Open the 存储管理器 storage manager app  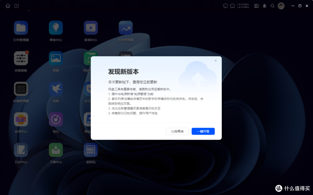tap(21, 89)
